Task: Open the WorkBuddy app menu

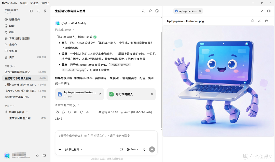Action: [10, 3]
